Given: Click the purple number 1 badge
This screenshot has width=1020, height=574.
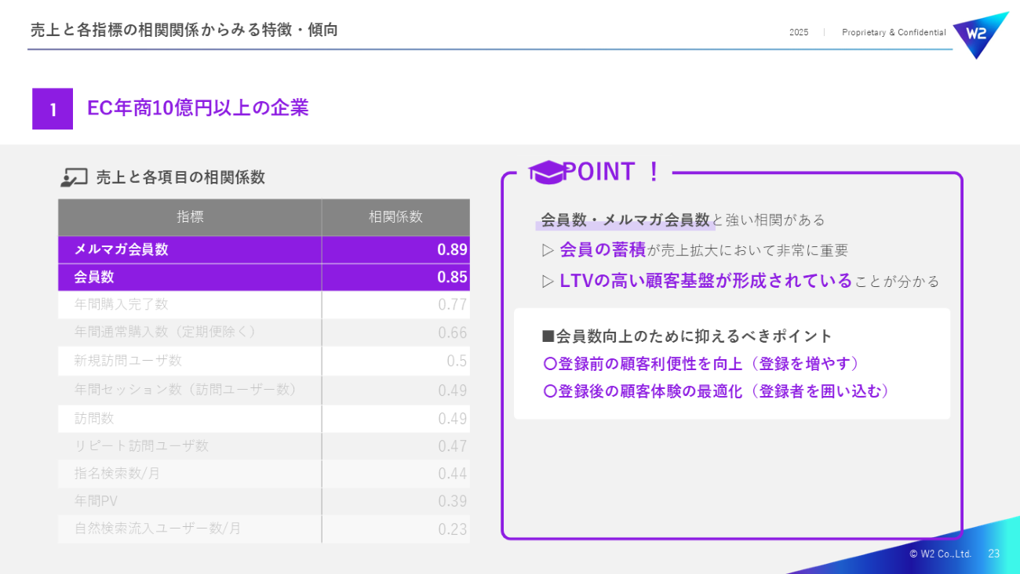Looking at the screenshot, I should tap(53, 109).
